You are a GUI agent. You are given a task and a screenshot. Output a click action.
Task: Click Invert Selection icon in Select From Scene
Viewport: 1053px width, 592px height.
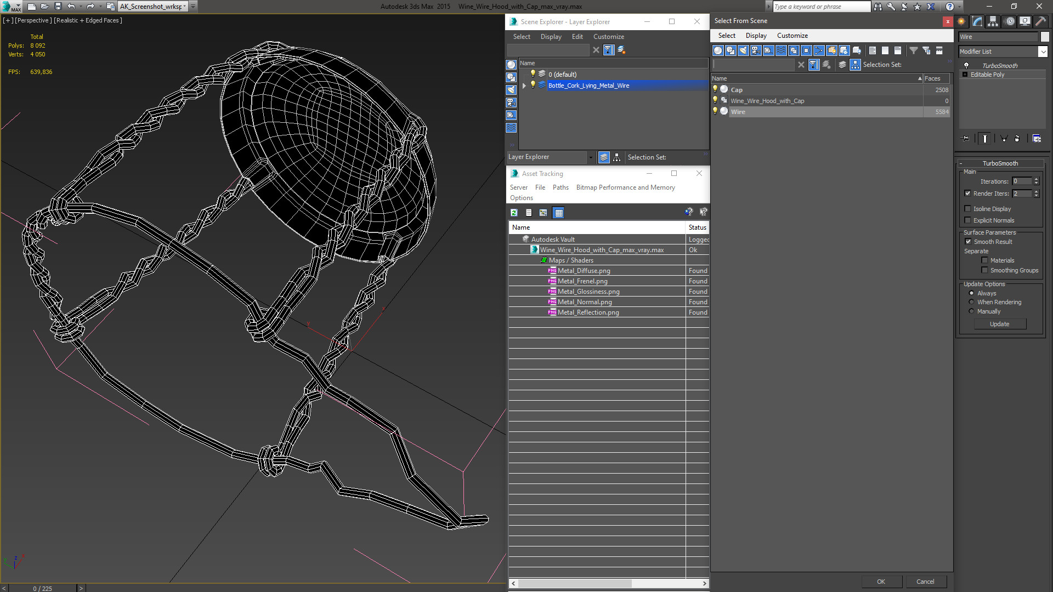[x=898, y=50]
